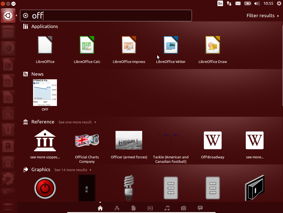Expand 'See one more result' for Reference
This screenshot has width=283, height=213.
pos(77,122)
